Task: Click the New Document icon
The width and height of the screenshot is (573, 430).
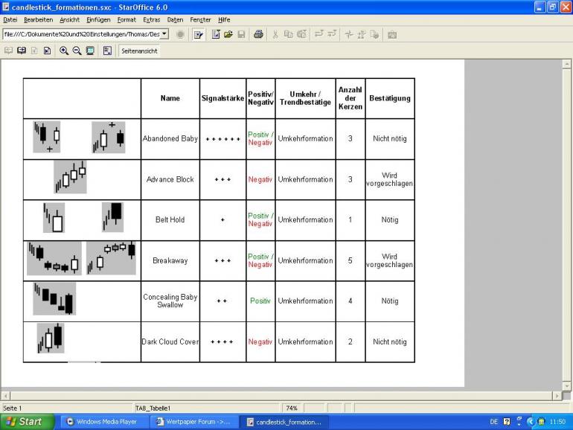Action: [x=216, y=34]
